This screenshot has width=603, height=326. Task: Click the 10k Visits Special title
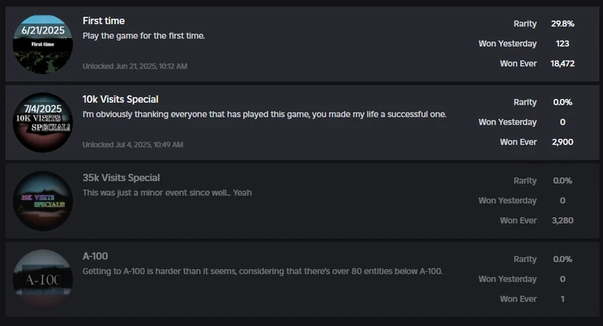click(x=121, y=99)
